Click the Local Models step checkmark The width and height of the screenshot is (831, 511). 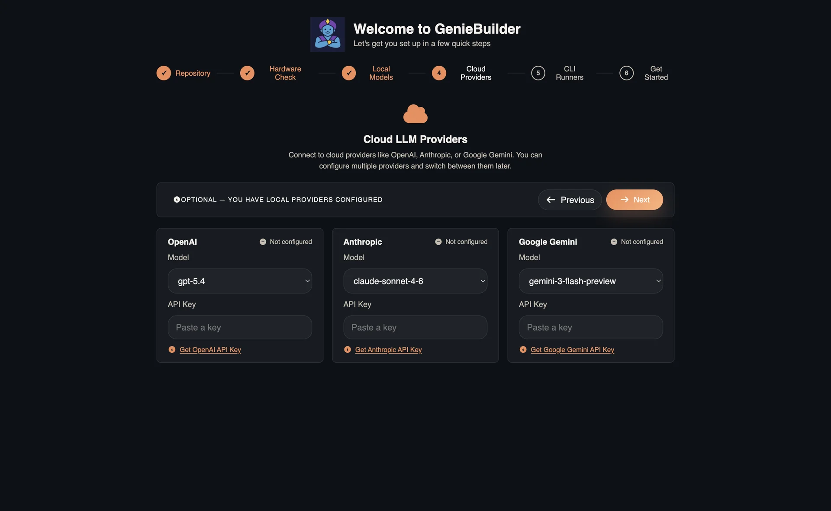349,73
